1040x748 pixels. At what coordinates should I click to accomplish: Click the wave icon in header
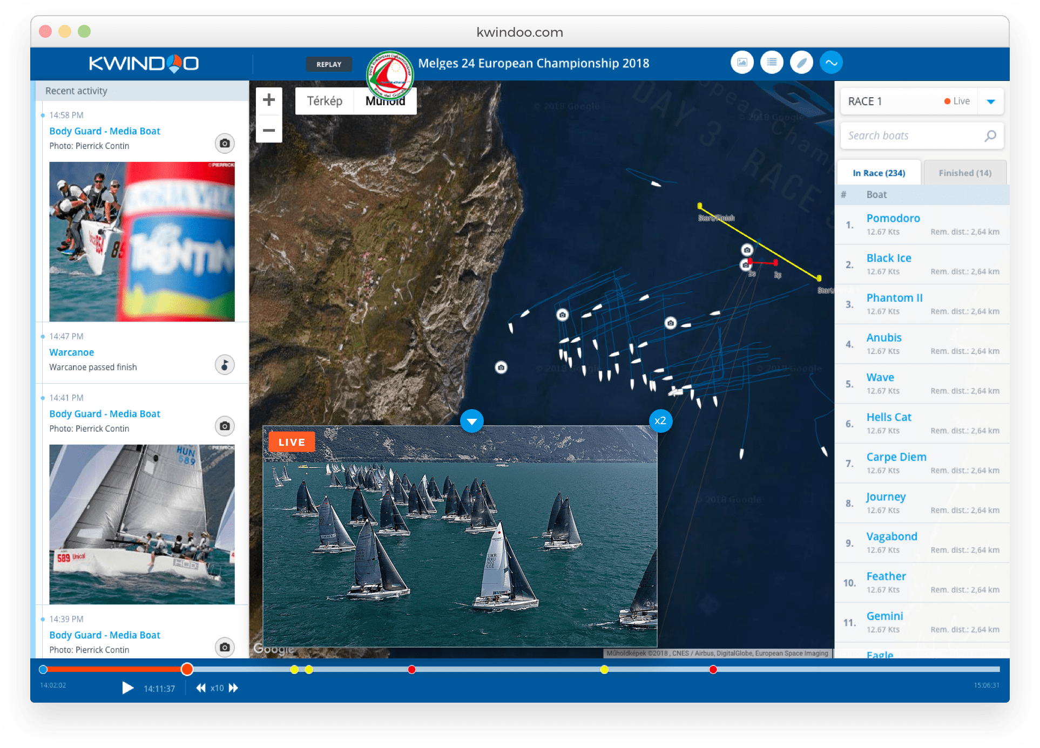(x=831, y=63)
